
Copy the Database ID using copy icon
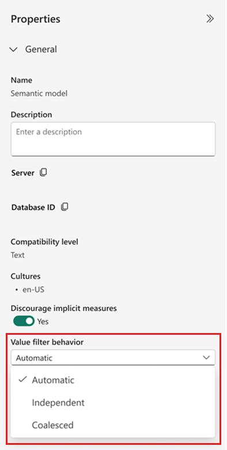click(x=65, y=207)
